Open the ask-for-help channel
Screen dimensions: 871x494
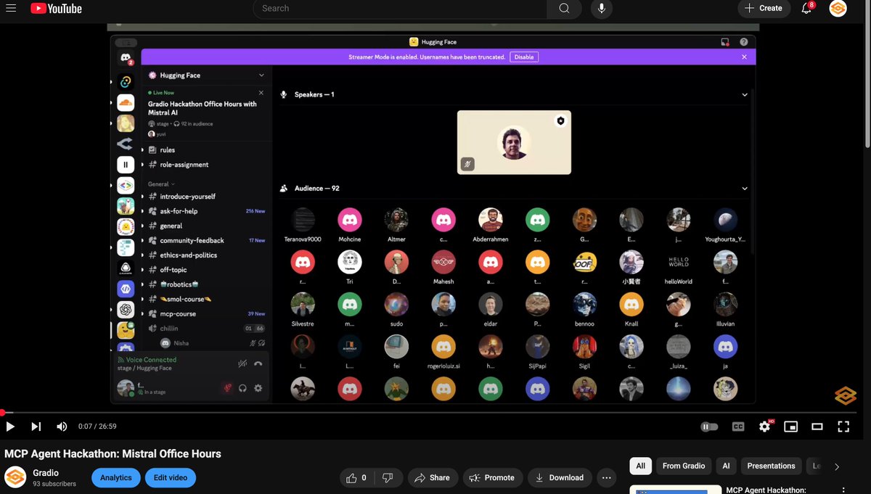(206, 211)
